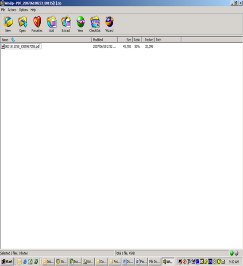Click the green status light indicator
Image resolution: width=243 pixels, height=266 pixels.
click(x=231, y=253)
